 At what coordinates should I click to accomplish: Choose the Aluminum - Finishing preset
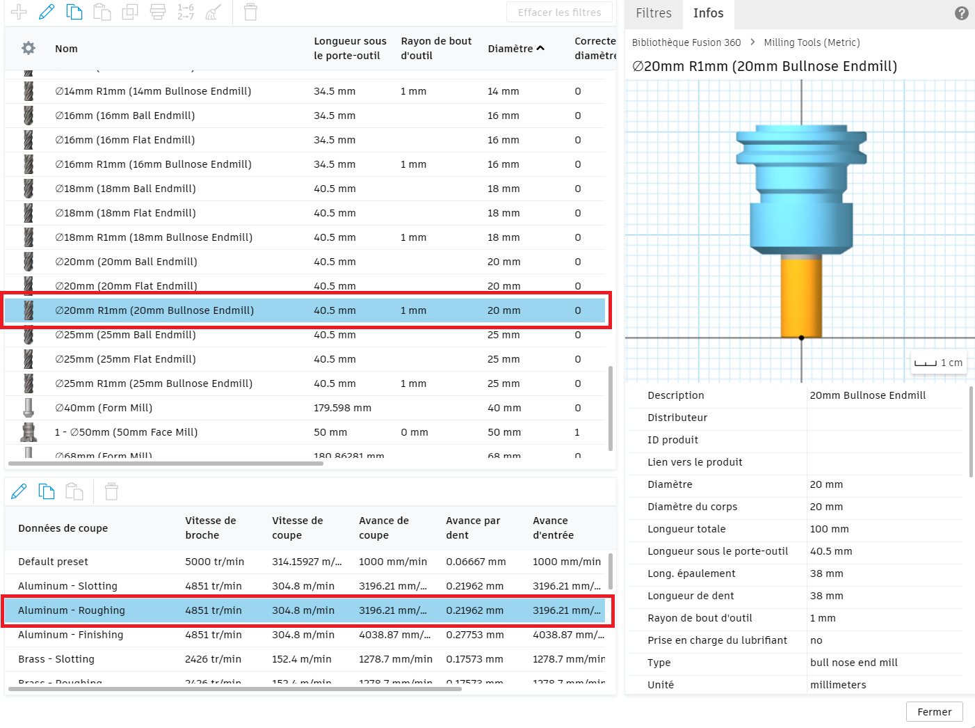click(70, 635)
